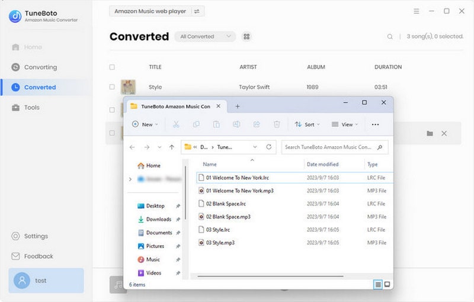The image size is (474, 302).
Task: Check the second song row checkbox
Action: (x=112, y=110)
